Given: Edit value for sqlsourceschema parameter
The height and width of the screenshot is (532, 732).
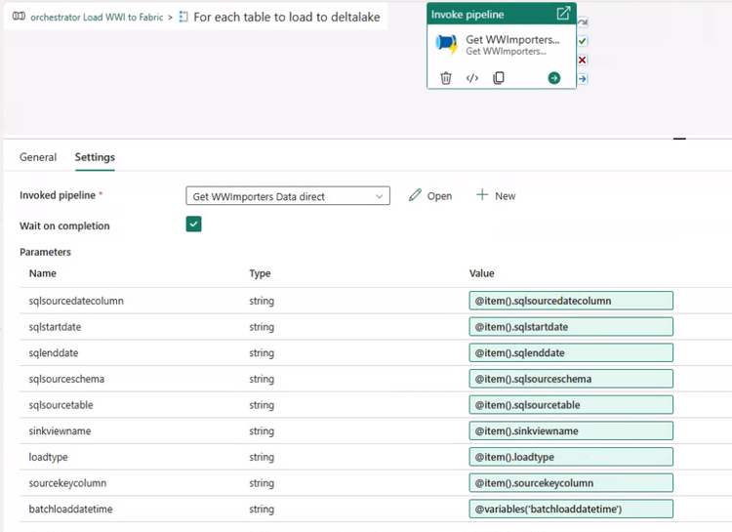Looking at the screenshot, I should pyautogui.click(x=571, y=379).
